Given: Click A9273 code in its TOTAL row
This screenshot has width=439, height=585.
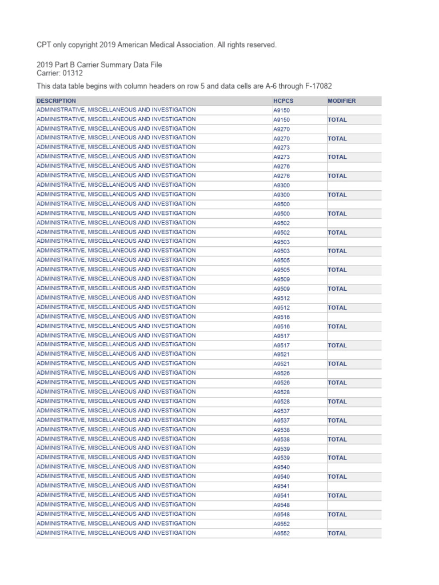Looking at the screenshot, I should [282, 157].
